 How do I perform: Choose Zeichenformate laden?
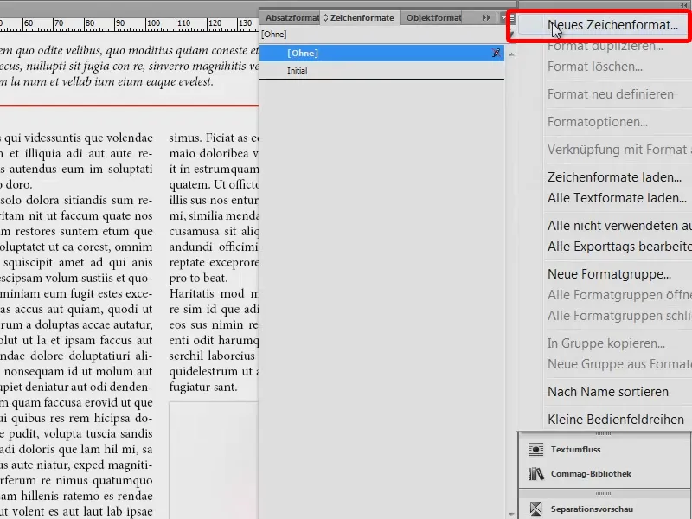[x=614, y=177]
